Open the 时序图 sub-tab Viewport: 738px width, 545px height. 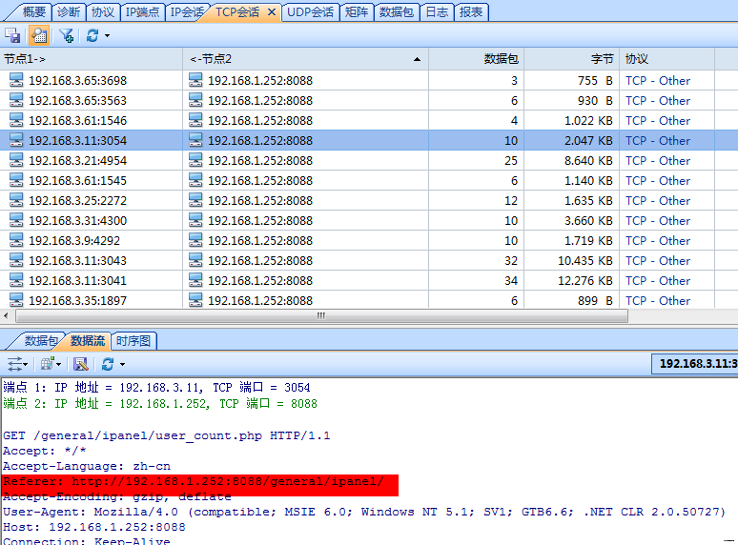(133, 340)
